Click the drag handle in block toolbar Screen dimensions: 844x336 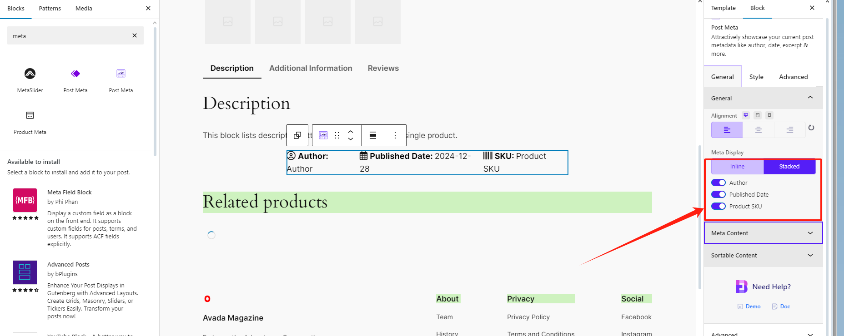pyautogui.click(x=337, y=135)
